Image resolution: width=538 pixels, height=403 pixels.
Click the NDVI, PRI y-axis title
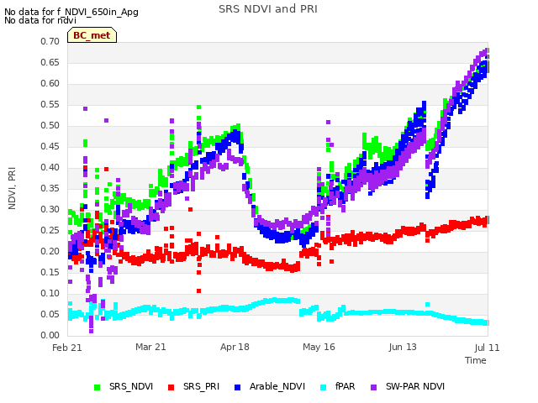[x=12, y=188]
